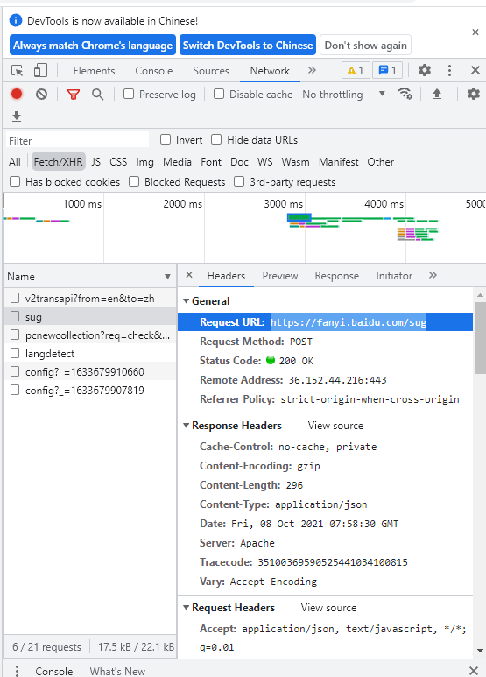The width and height of the screenshot is (486, 677).
Task: Open network conditions wifi icon
Action: [405, 94]
